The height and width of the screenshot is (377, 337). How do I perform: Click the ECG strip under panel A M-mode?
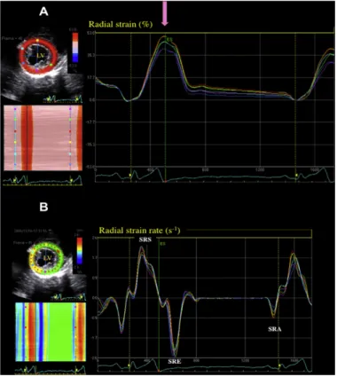click(43, 180)
